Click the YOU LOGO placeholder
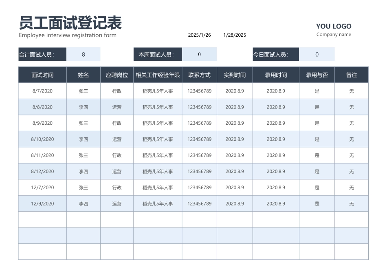Image resolution: width=387 pixels, height=274 pixels. [x=334, y=26]
